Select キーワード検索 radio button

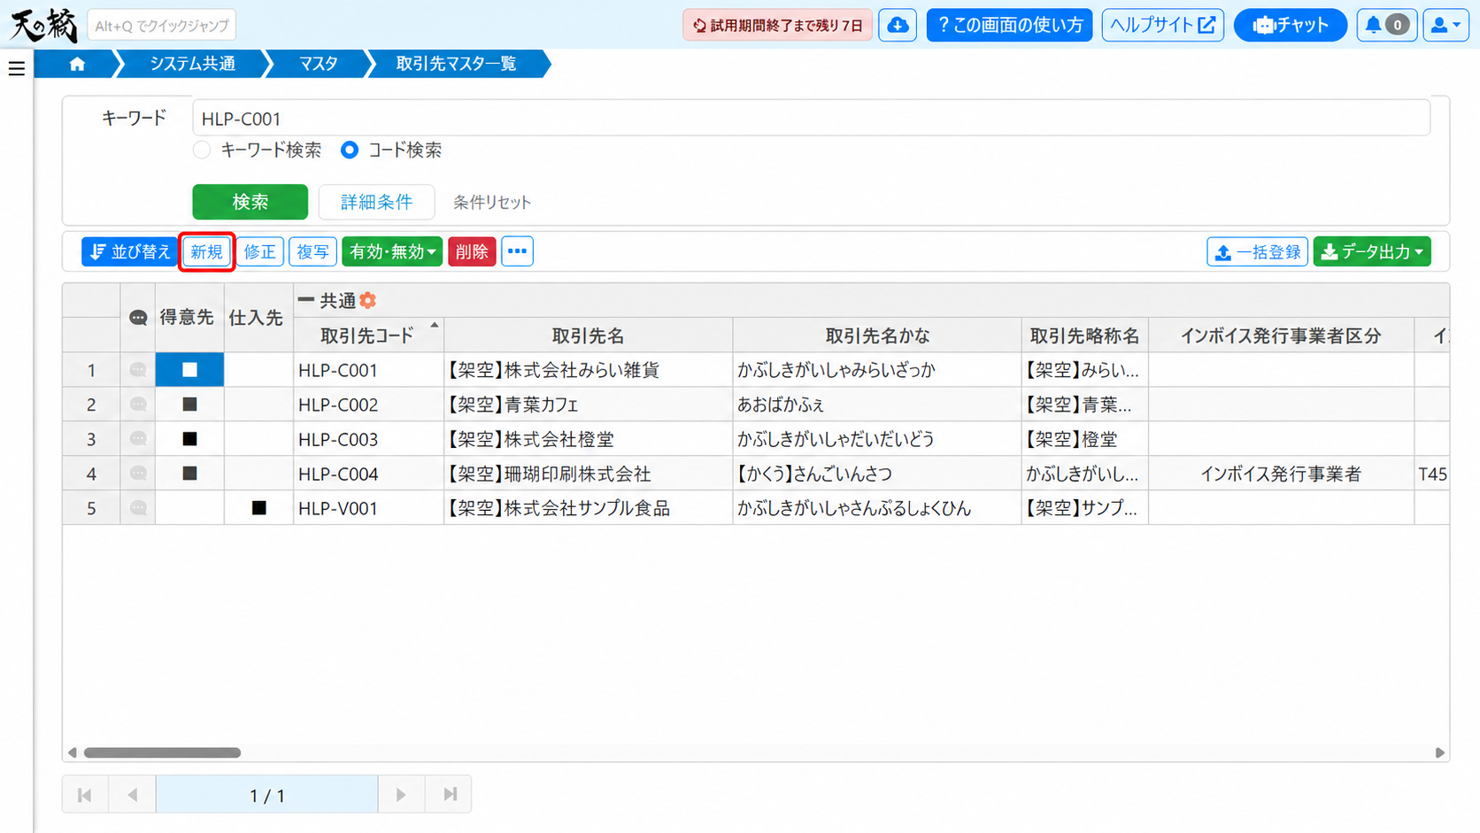tap(202, 150)
